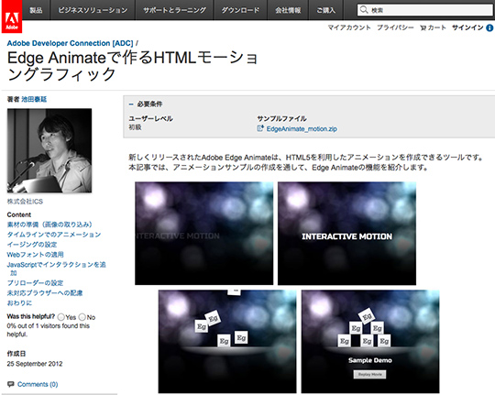
Task: Open the 会社情報 menu
Action: coord(288,10)
